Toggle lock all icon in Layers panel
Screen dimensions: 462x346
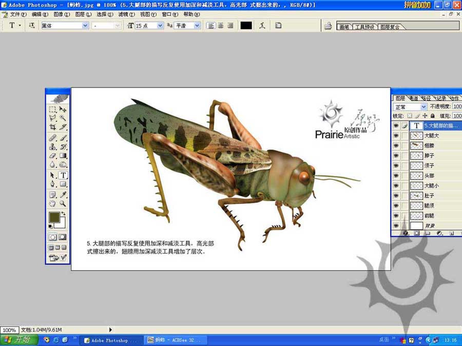click(x=433, y=116)
